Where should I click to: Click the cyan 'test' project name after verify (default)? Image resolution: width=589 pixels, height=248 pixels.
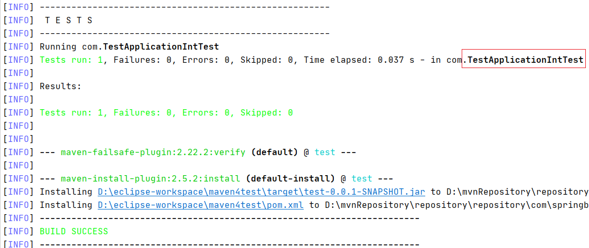pyautogui.click(x=325, y=152)
